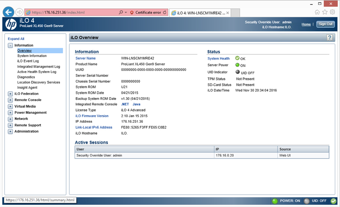Click the HP logo in header
Viewport: 340px width, 207px height.
pyautogui.click(x=11, y=24)
